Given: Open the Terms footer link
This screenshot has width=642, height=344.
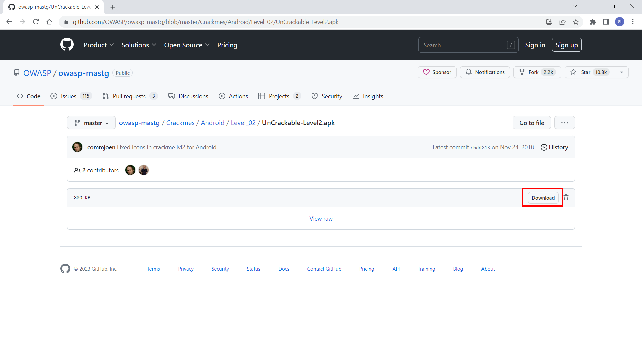Looking at the screenshot, I should coord(153,269).
